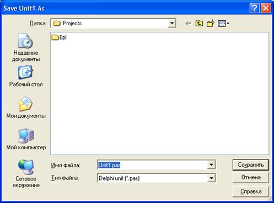Go back to the previous folder
The height and width of the screenshot is (203, 274).
point(189,24)
